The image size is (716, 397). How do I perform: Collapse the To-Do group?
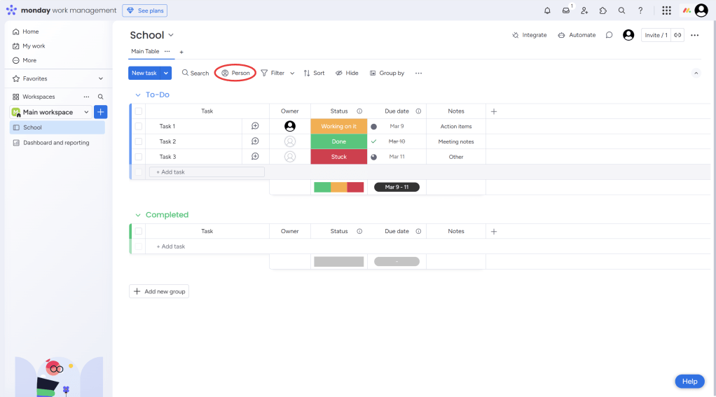point(137,95)
